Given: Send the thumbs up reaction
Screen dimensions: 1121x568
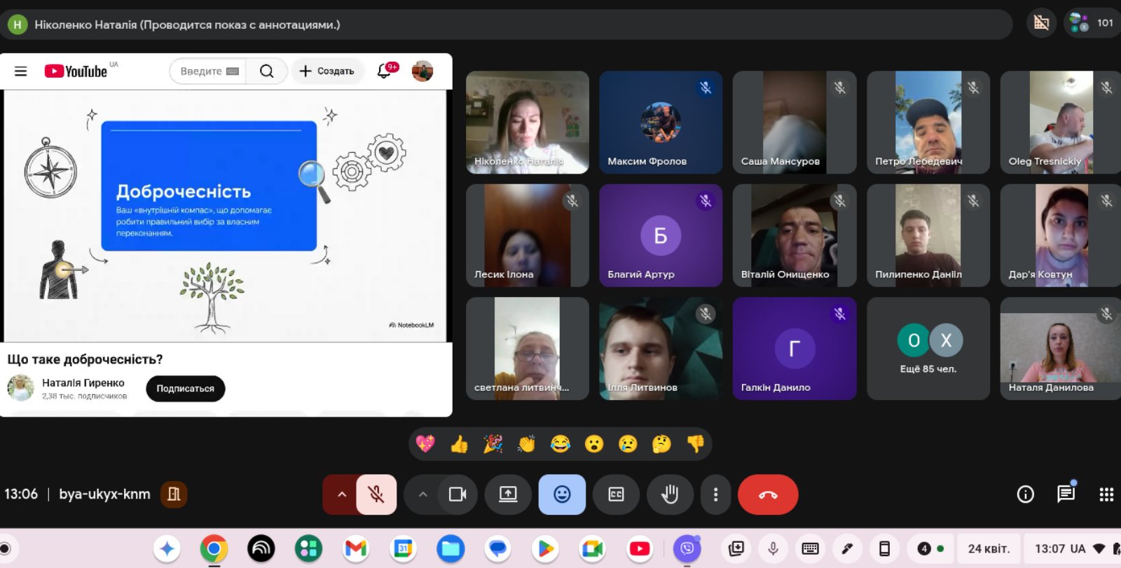Looking at the screenshot, I should point(459,444).
